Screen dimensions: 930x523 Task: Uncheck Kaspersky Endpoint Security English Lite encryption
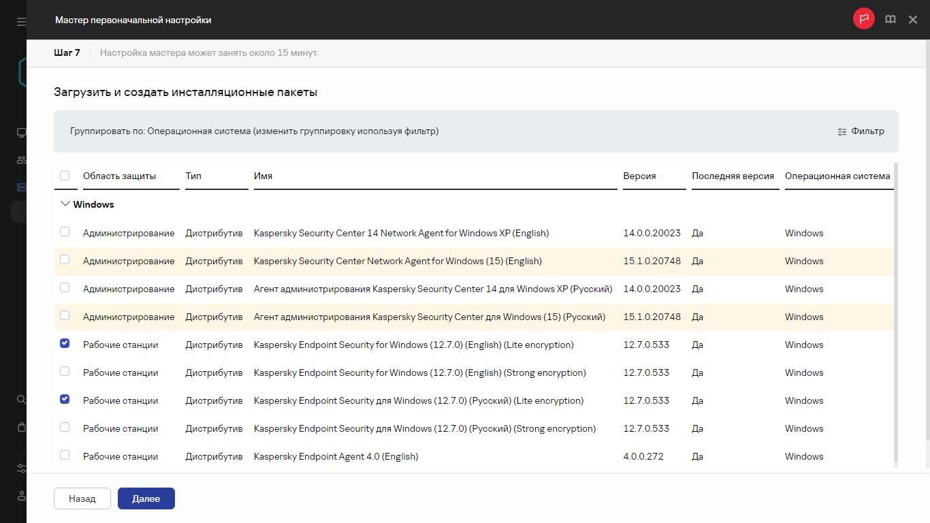[x=65, y=344]
